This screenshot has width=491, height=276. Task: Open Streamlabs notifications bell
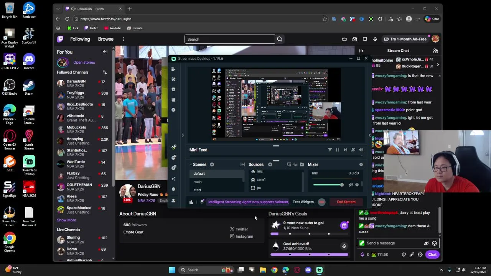click(x=202, y=202)
